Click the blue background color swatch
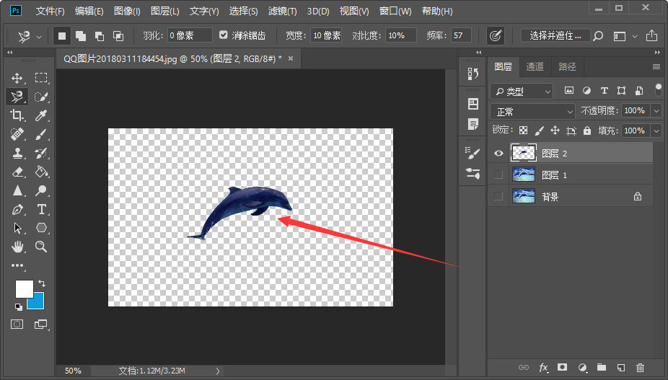This screenshot has width=668, height=380. (38, 304)
